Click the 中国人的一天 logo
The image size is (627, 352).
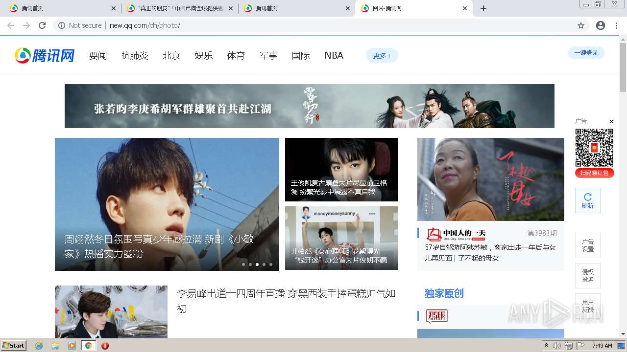tap(456, 234)
